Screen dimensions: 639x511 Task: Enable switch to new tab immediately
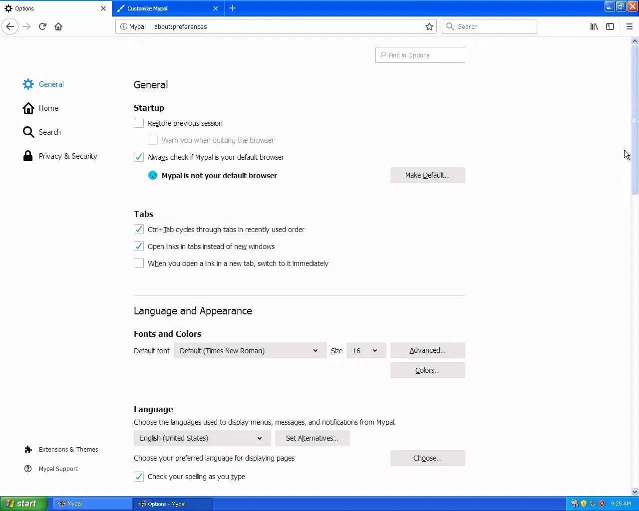point(139,263)
